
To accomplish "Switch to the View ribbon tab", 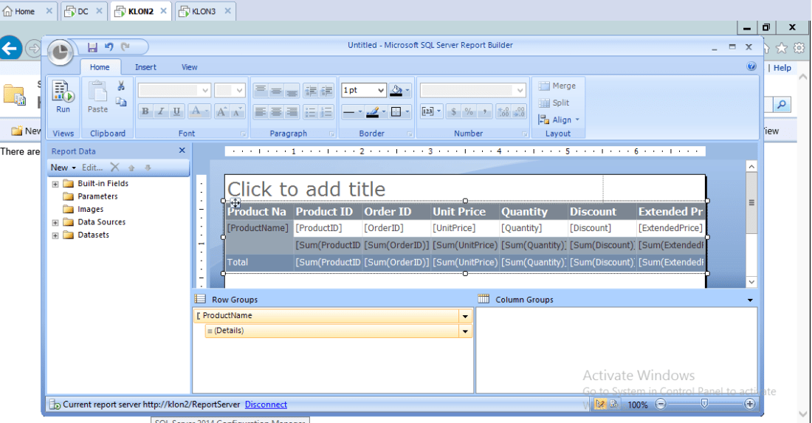I will [190, 67].
